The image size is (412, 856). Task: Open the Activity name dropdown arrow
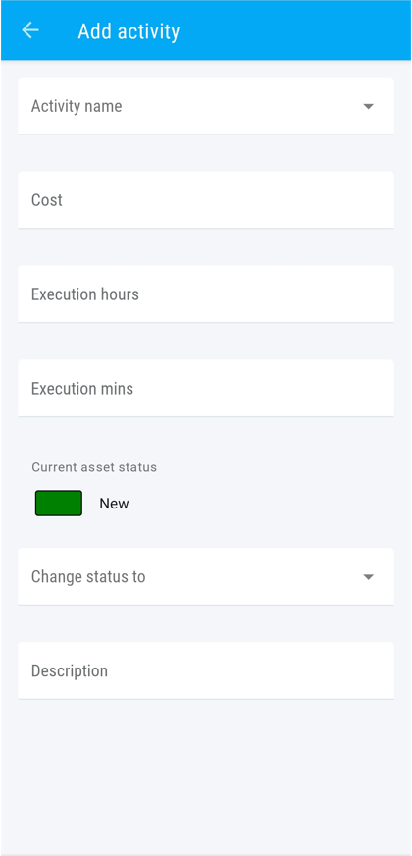click(368, 106)
